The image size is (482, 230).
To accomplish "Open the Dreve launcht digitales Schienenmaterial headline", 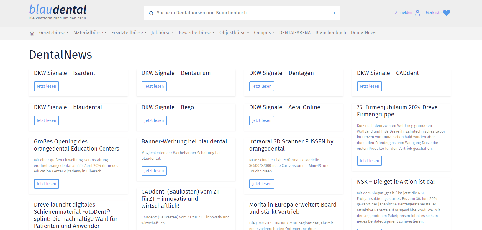I will click(76, 215).
